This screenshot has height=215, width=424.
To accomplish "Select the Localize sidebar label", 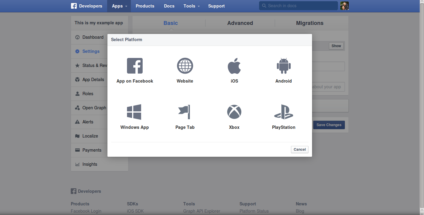I will tap(90, 136).
